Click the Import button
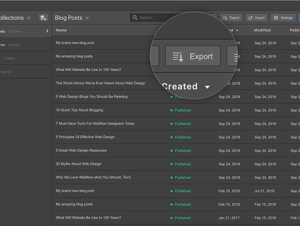The image size is (300, 226). point(256,18)
